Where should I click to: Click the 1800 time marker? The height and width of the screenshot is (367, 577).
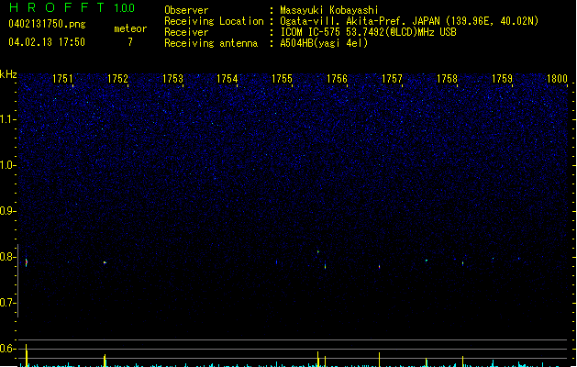point(557,80)
